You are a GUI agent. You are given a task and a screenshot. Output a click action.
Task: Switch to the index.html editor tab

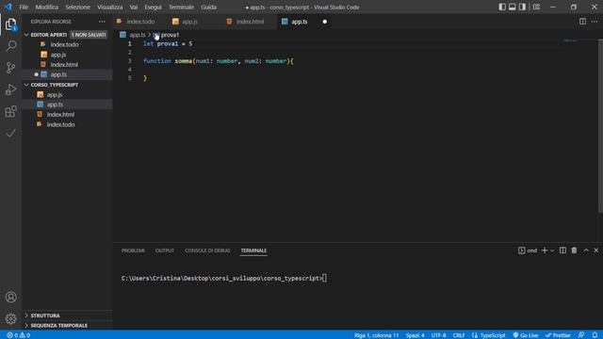(250, 22)
